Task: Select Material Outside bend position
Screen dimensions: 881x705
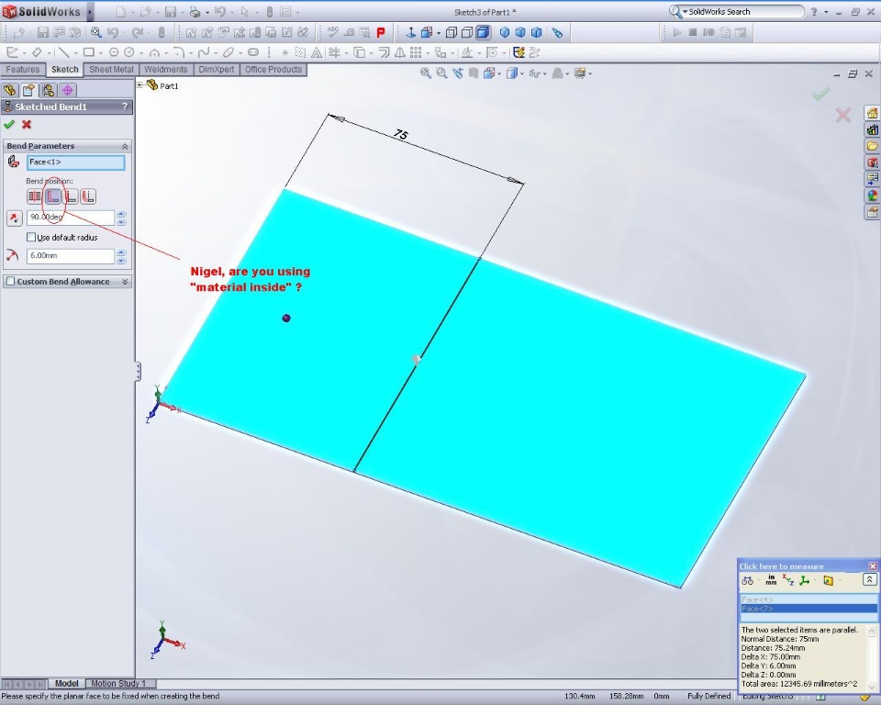Action: pos(71,196)
